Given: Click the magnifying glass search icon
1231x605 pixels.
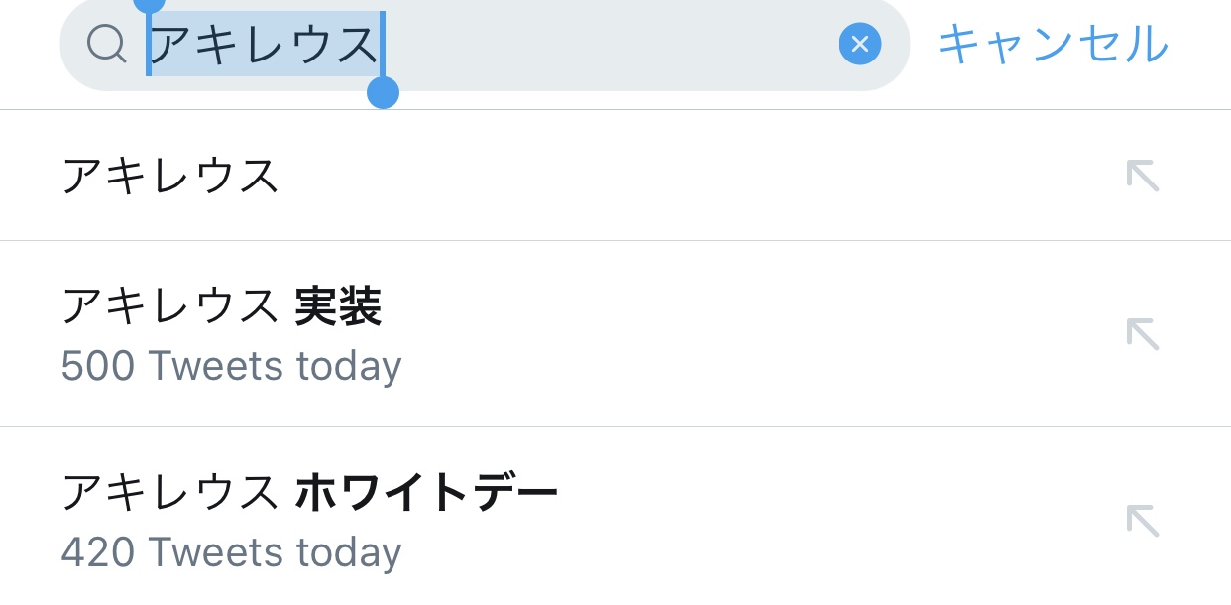Looking at the screenshot, I should click(106, 44).
